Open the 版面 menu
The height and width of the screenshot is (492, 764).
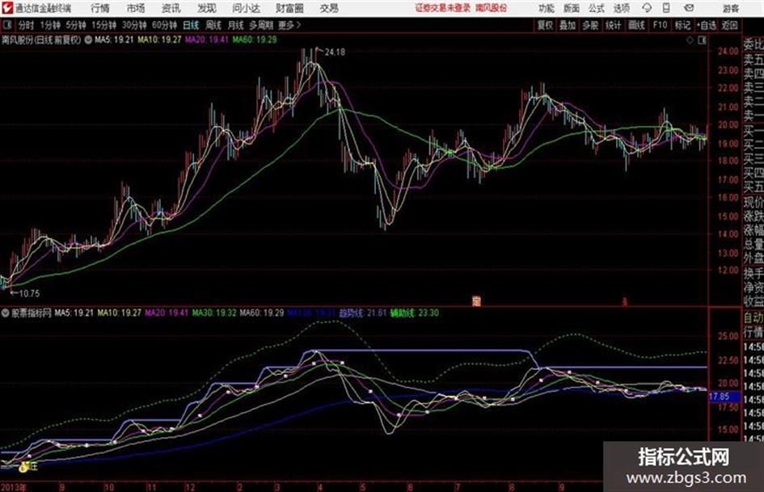click(571, 8)
